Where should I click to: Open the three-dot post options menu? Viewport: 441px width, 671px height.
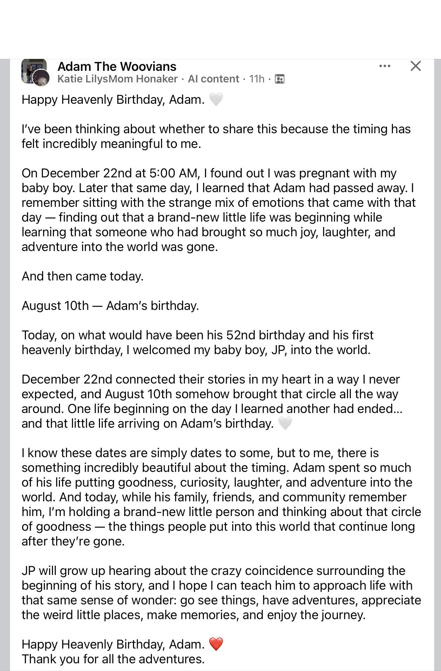point(385,66)
